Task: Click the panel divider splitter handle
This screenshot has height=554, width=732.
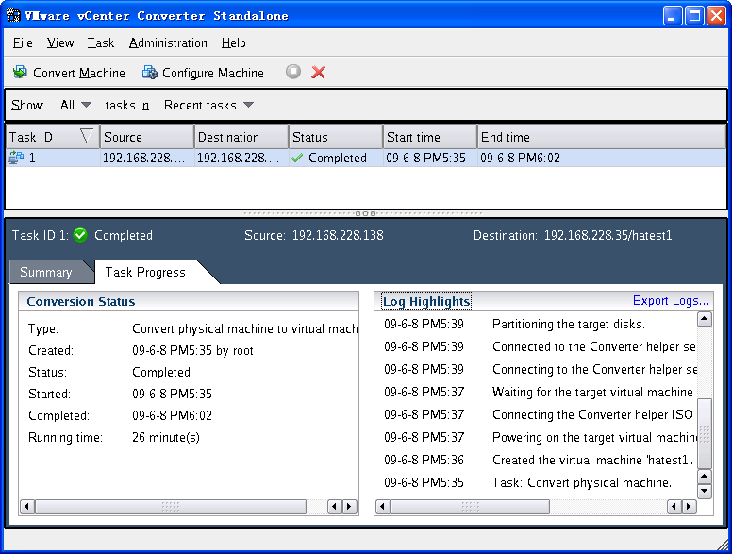Action: (366, 213)
